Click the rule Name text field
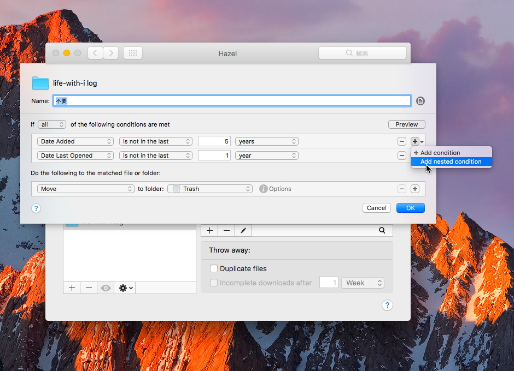Viewport: 514px width, 371px height. 232,101
